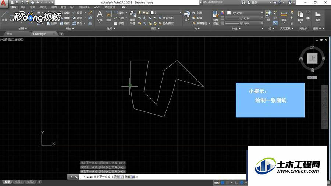Click the Text (文字) annotation tool
The width and height of the screenshot is (331, 186).
click(x=100, y=16)
